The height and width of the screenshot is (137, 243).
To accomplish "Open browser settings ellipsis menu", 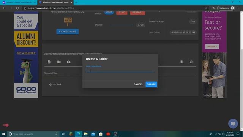I will click(239, 8).
